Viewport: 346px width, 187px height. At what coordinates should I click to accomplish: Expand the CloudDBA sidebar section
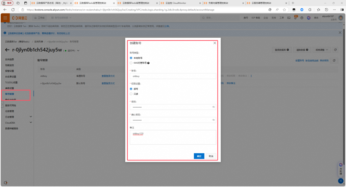(x=31, y=123)
